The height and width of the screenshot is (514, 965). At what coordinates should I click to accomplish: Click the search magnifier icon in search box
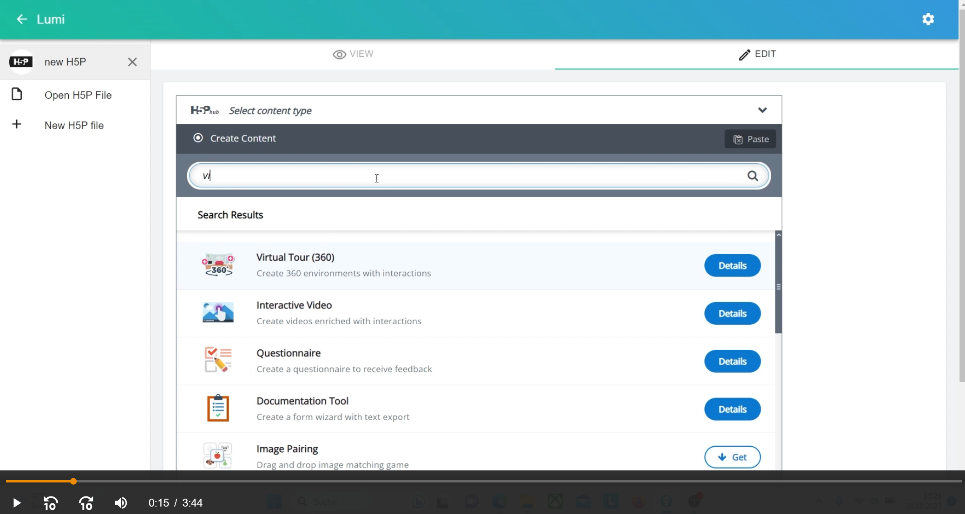pyautogui.click(x=752, y=176)
